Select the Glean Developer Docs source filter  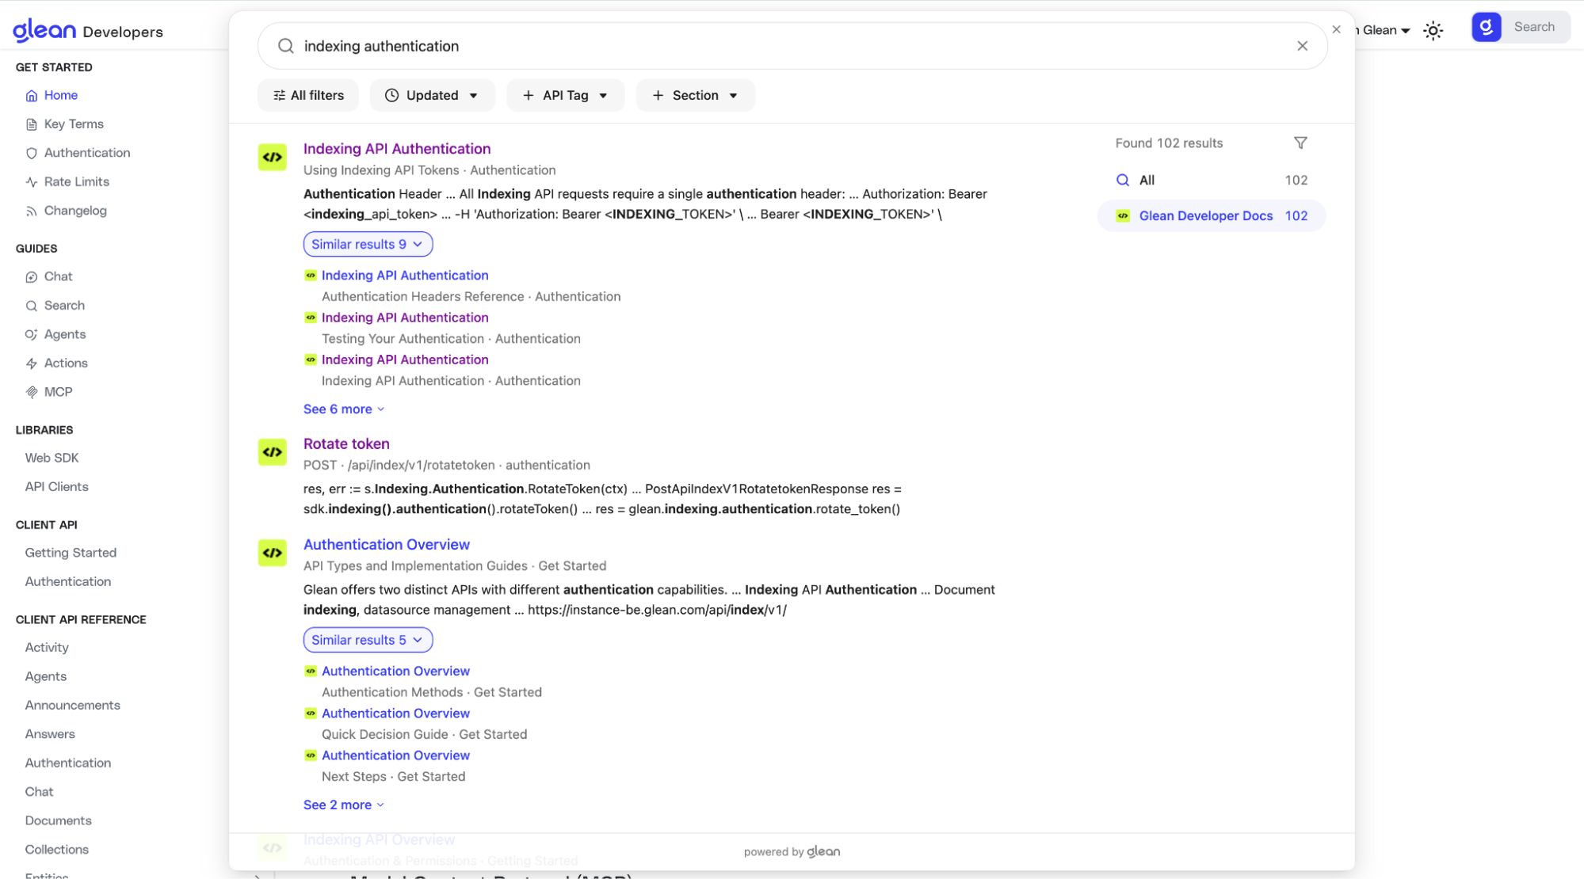coord(1205,215)
